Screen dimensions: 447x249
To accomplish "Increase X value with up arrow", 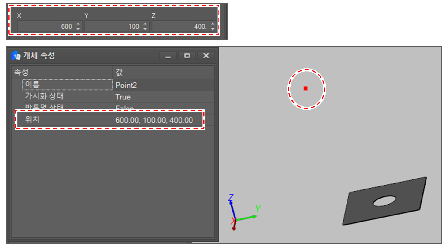I will click(x=78, y=24).
